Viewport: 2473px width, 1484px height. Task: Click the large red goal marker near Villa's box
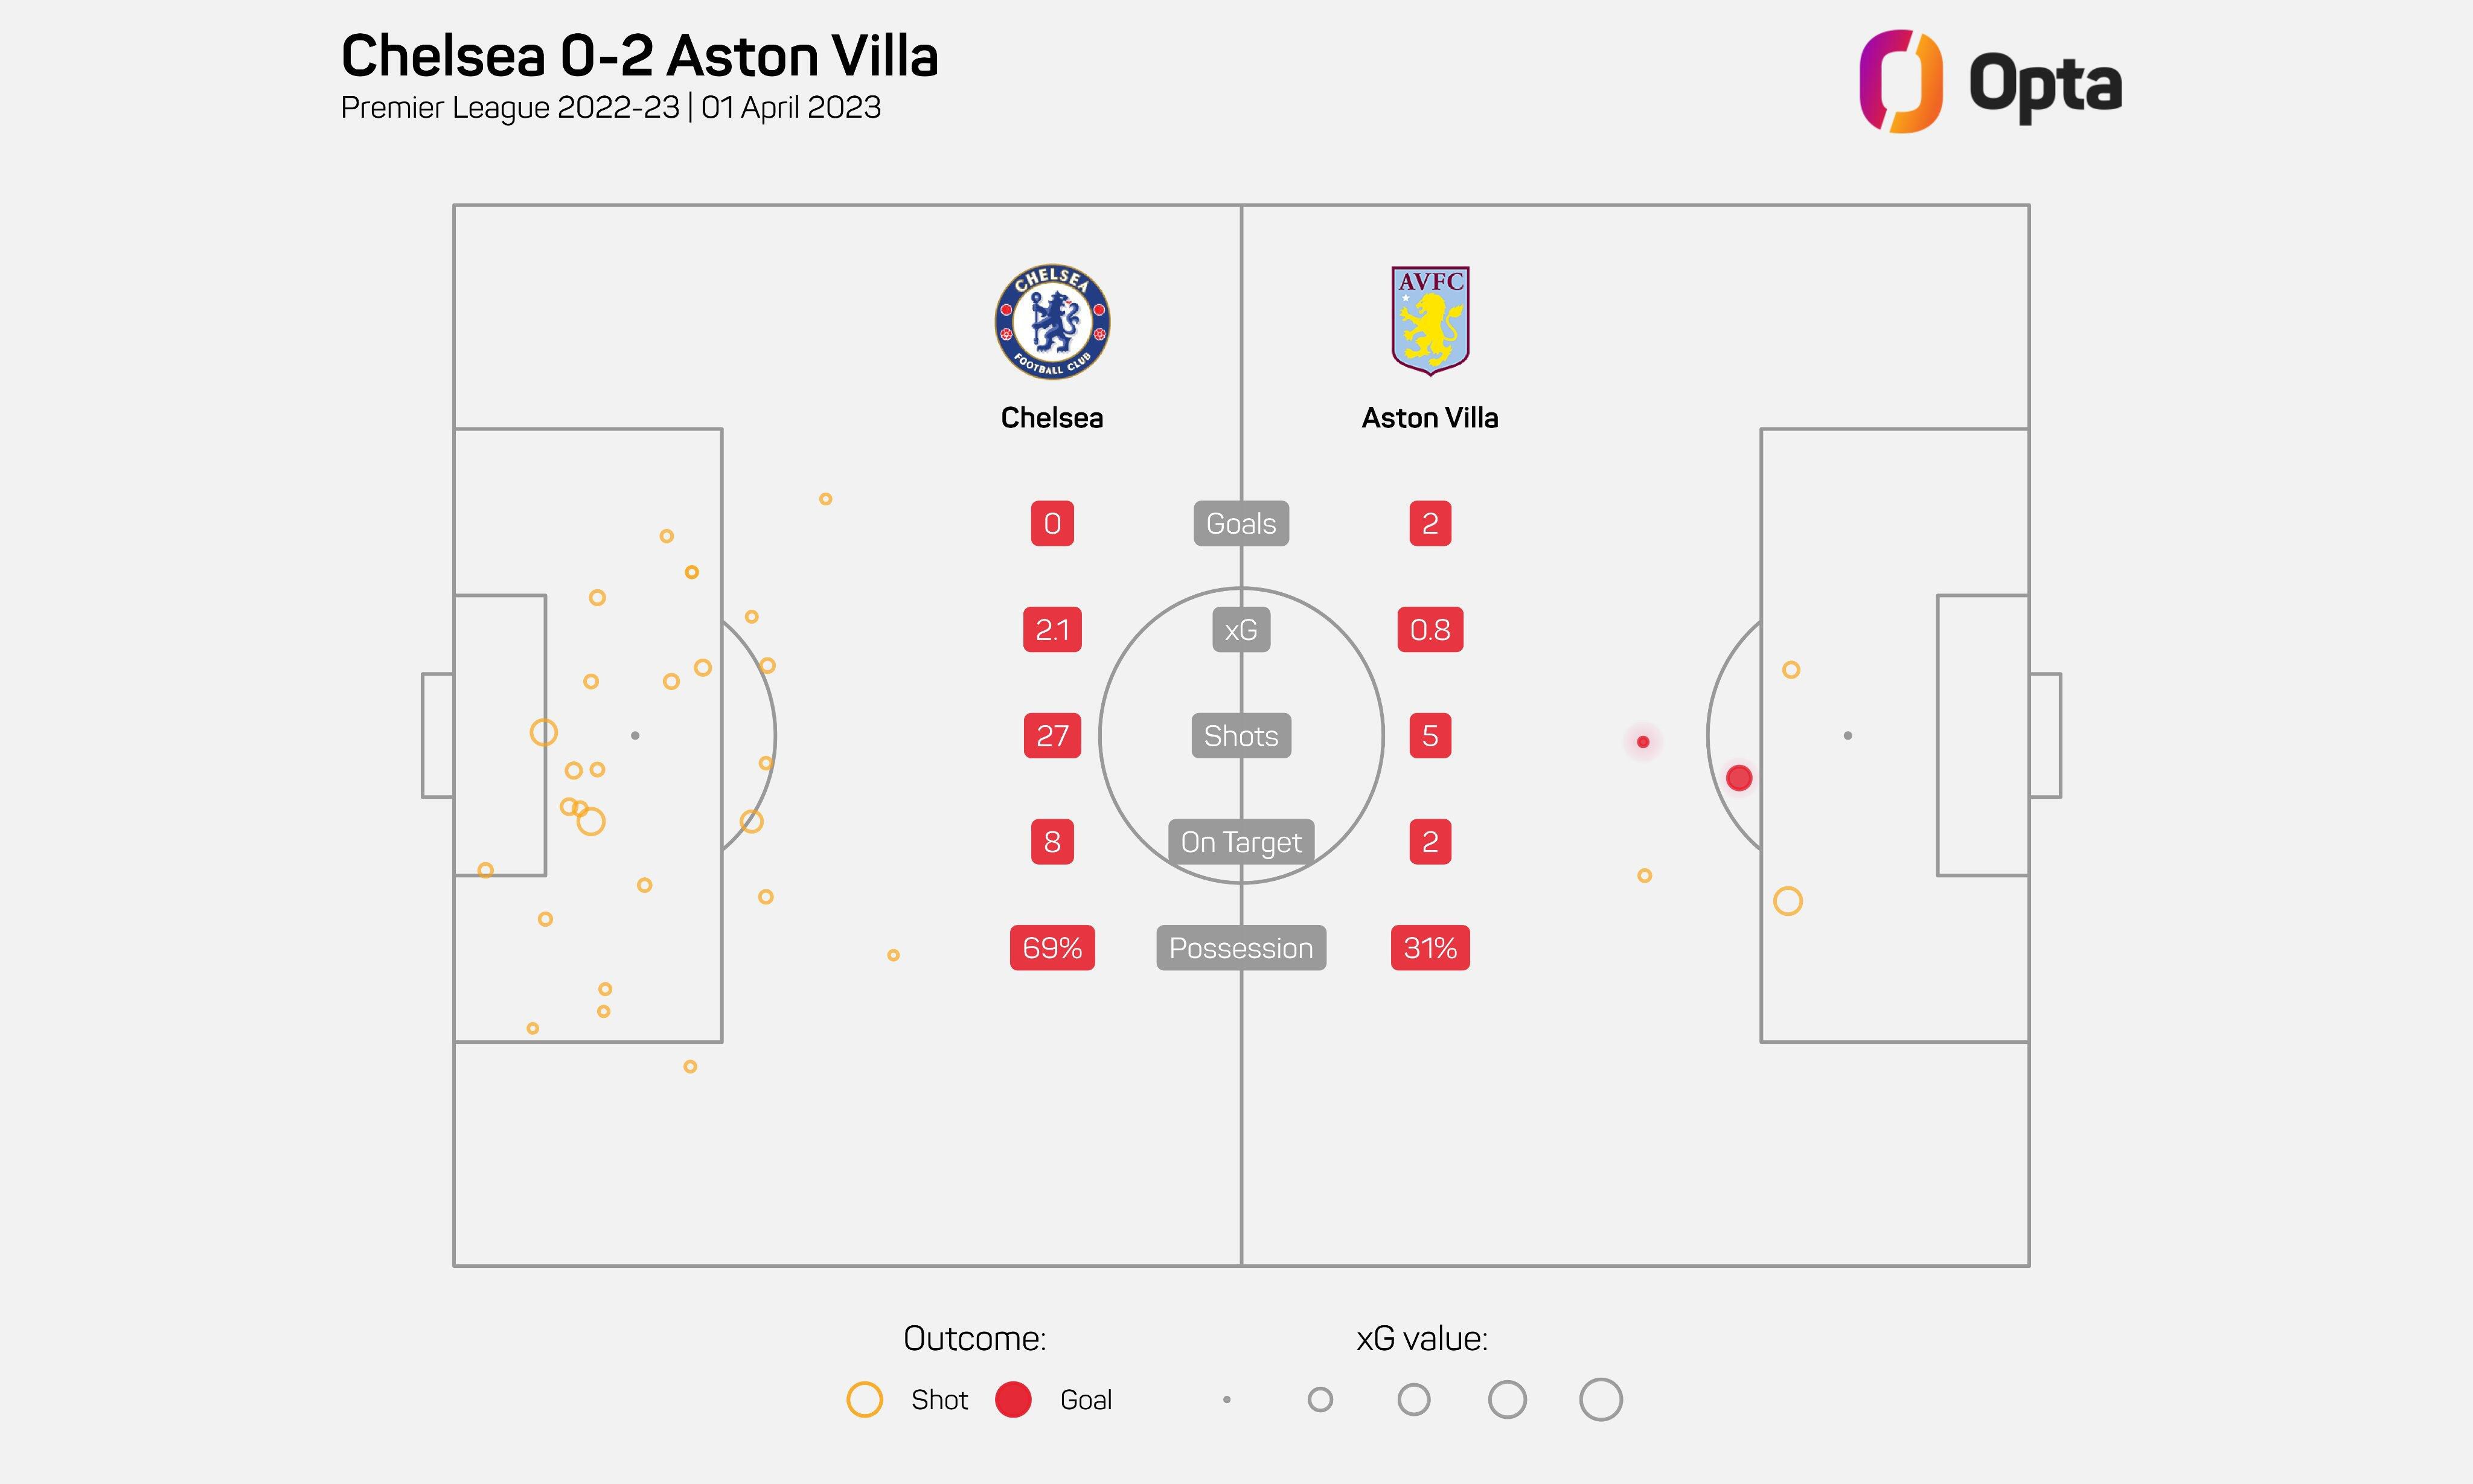pos(1739,778)
